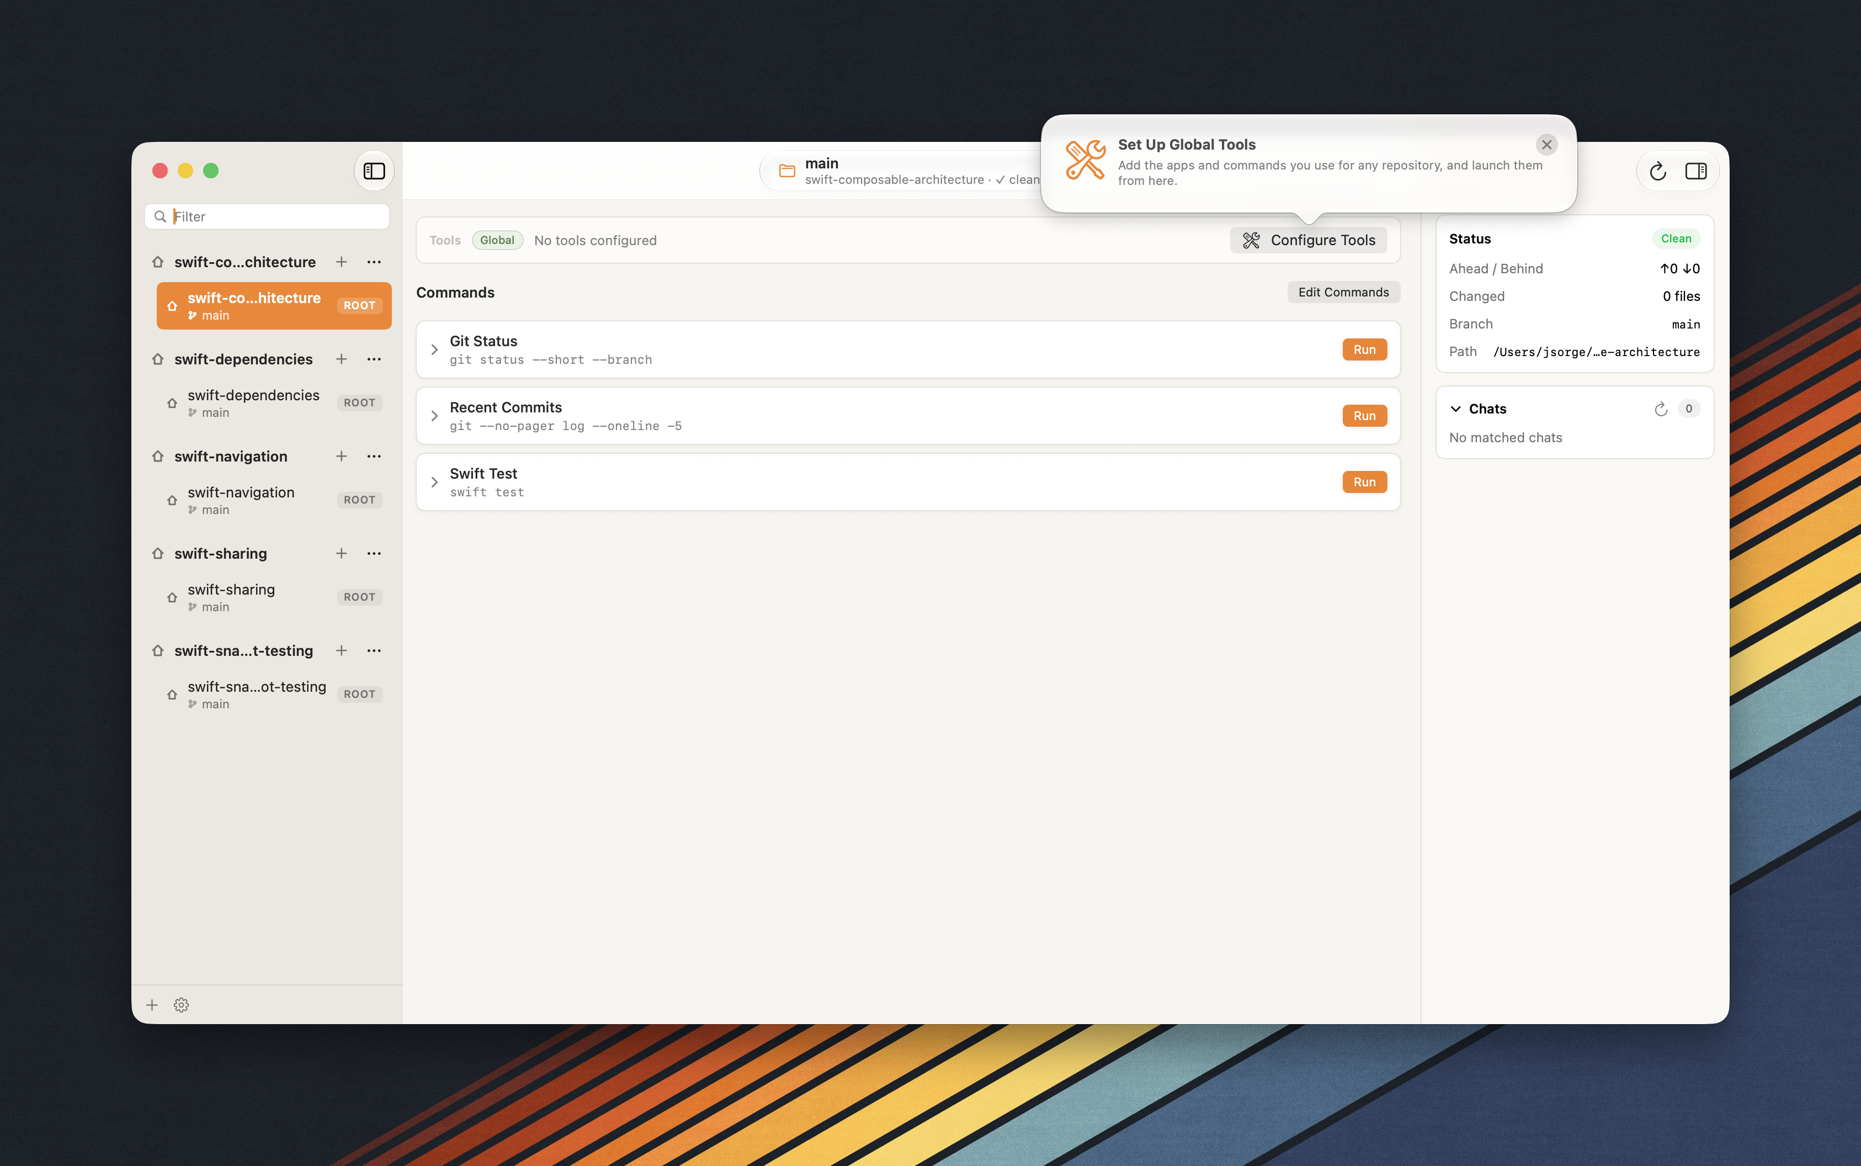Click the Configure Tools button
Screen dimensions: 1861x1166
click(x=1308, y=240)
